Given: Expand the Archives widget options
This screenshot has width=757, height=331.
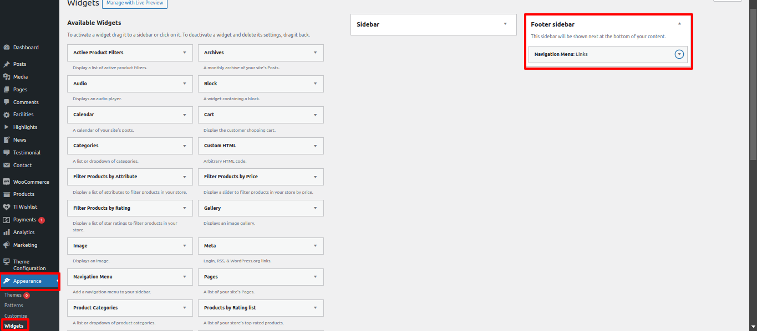Looking at the screenshot, I should [315, 53].
